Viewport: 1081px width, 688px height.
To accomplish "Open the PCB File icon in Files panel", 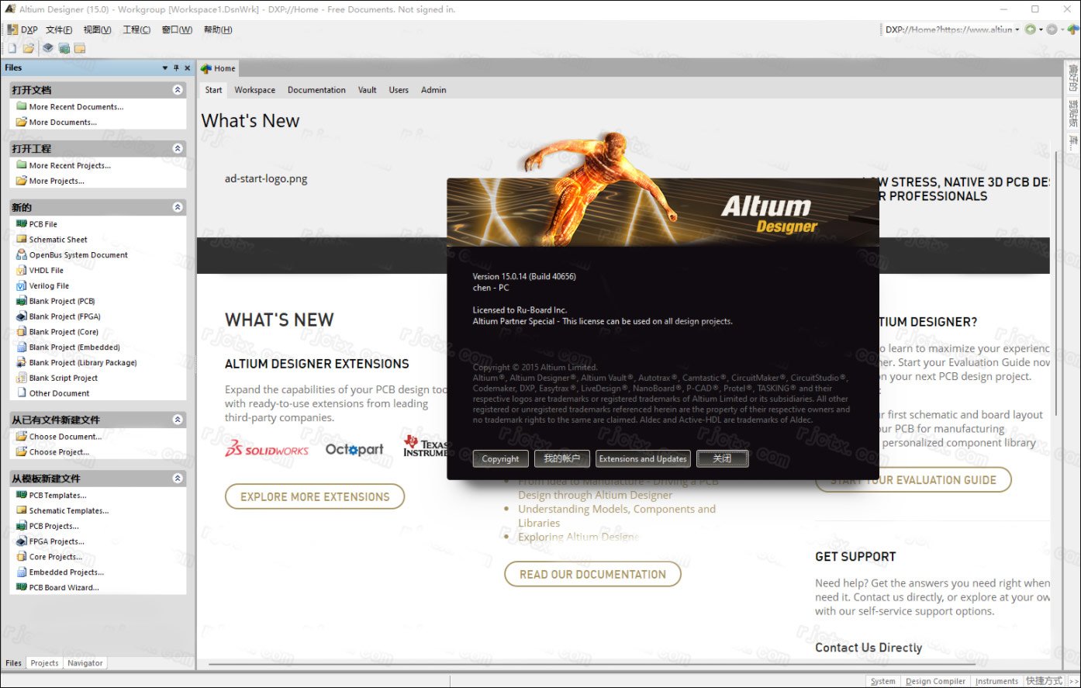I will (22, 224).
